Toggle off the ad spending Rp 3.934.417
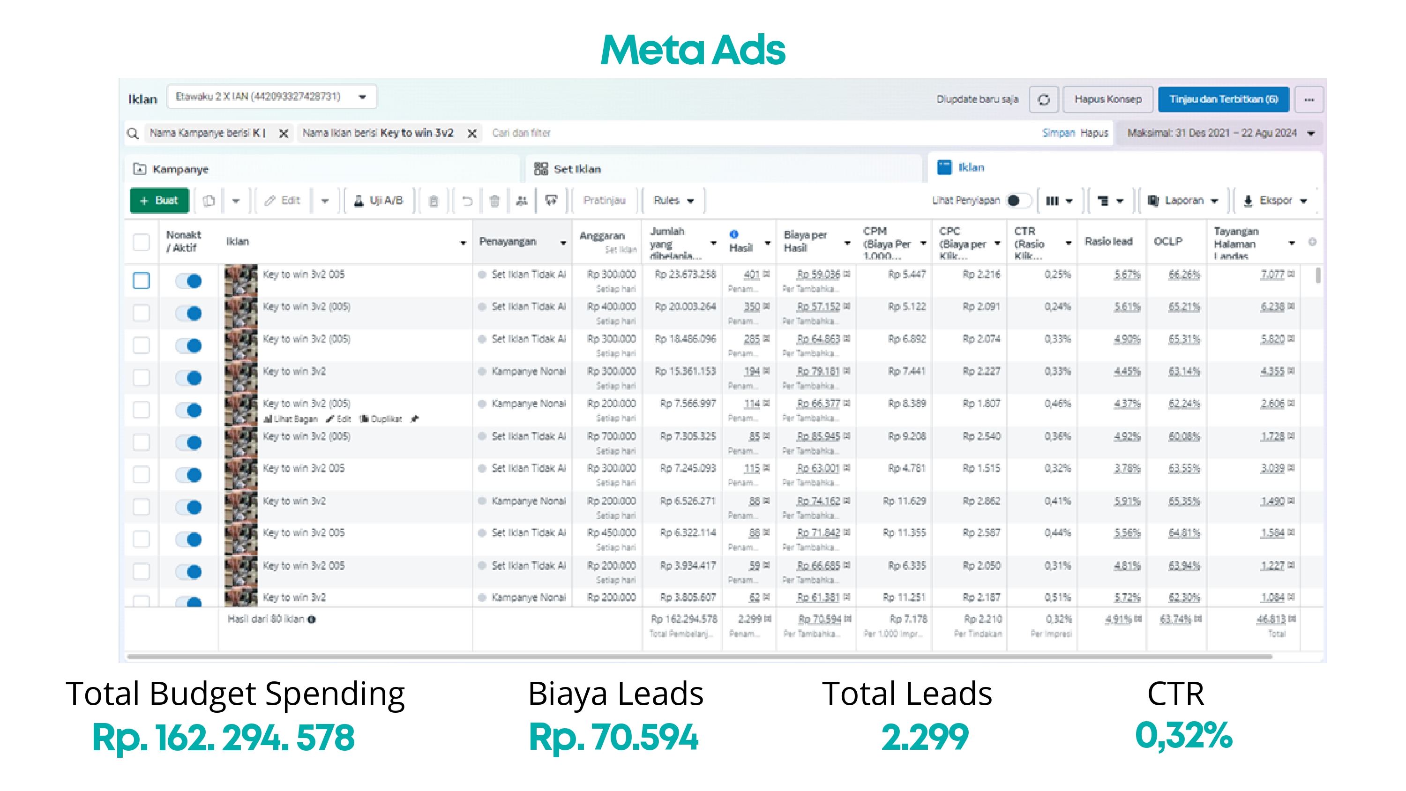This screenshot has width=1406, height=791. coord(188,572)
